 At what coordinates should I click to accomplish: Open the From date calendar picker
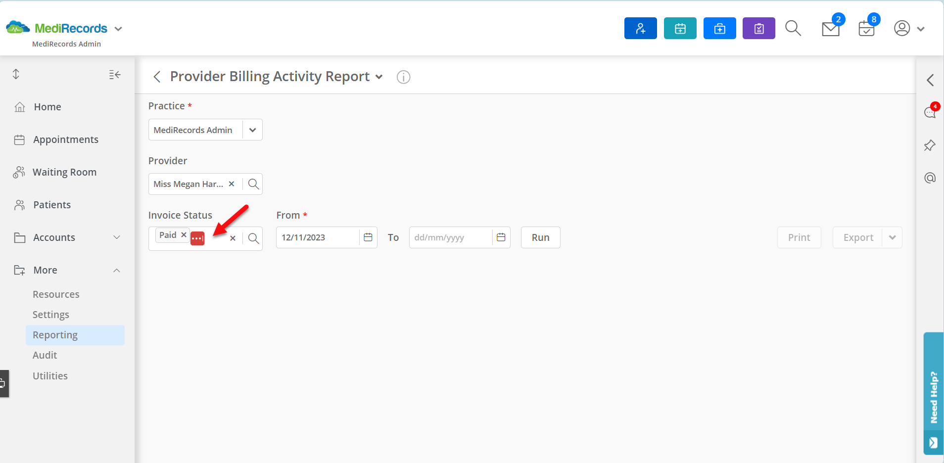pos(368,237)
